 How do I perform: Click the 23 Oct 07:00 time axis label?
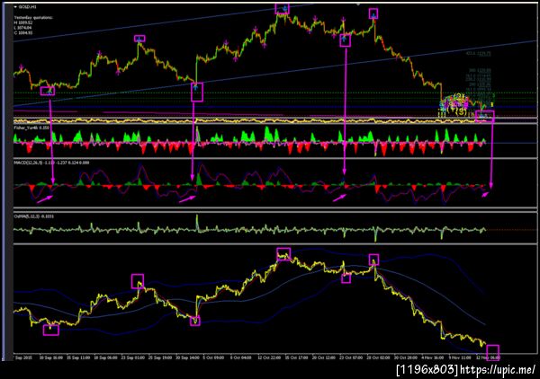click(351, 357)
